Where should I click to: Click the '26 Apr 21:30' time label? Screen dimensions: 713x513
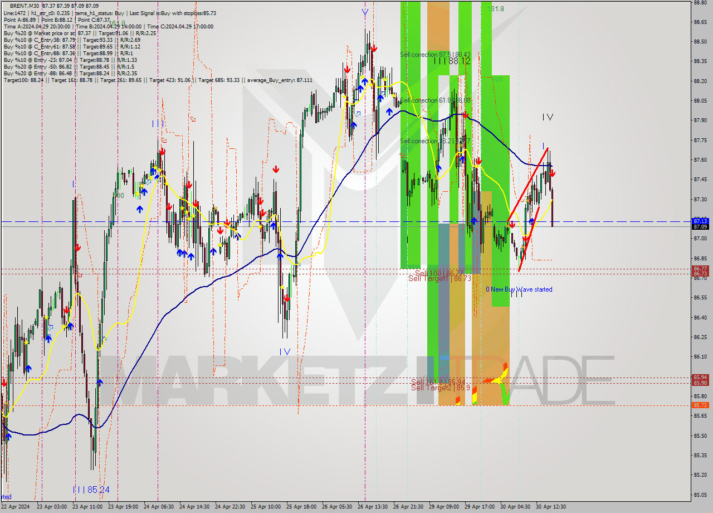tap(408, 507)
